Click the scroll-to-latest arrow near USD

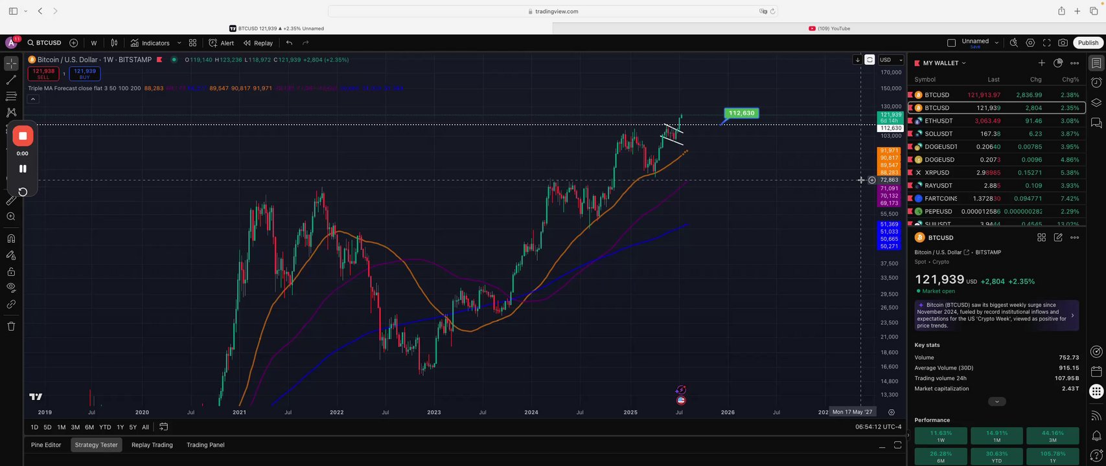(x=857, y=60)
